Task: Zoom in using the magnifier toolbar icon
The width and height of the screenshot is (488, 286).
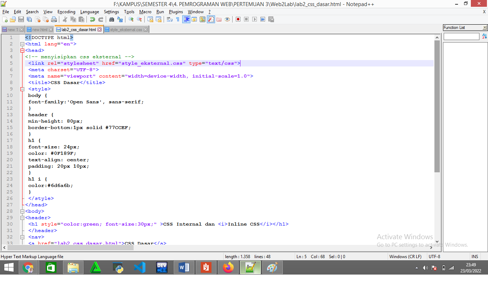Action: click(x=130, y=19)
